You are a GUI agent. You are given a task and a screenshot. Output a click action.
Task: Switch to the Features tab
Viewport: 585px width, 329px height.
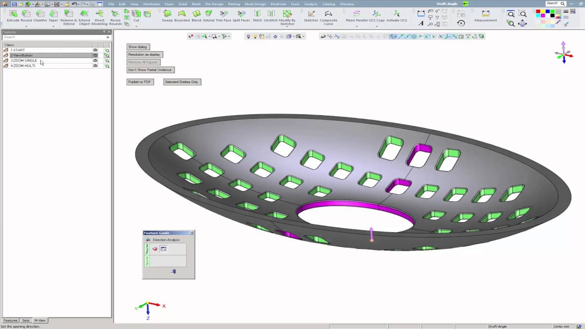[x=10, y=320]
